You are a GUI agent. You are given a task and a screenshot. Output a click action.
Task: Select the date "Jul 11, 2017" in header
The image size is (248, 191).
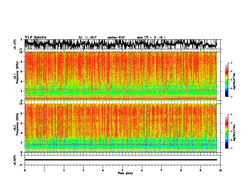87,37
